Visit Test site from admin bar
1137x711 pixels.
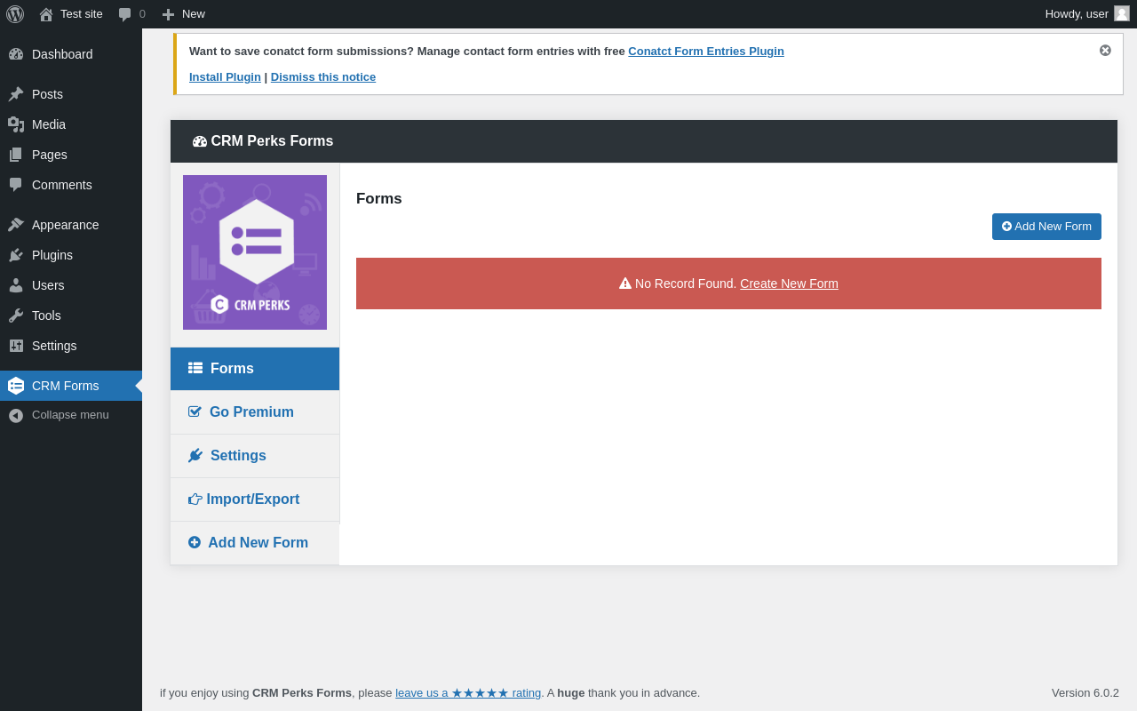[71, 14]
